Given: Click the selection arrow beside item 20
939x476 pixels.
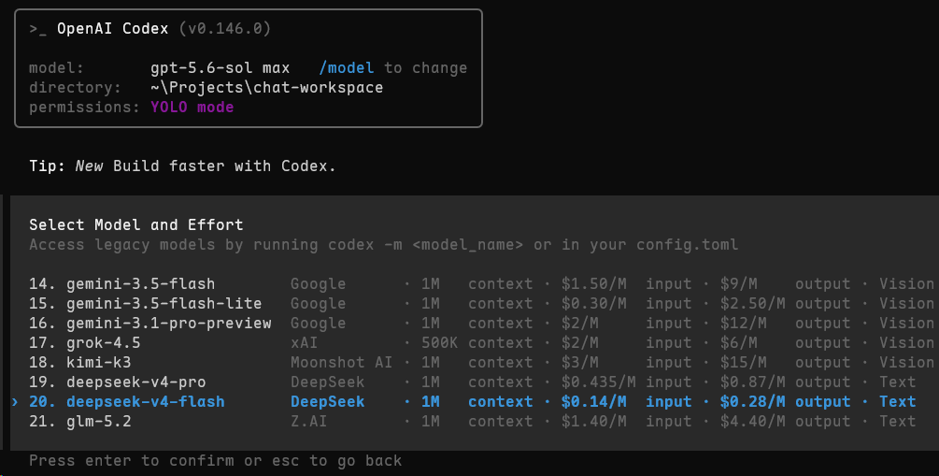Looking at the screenshot, I should point(15,402).
